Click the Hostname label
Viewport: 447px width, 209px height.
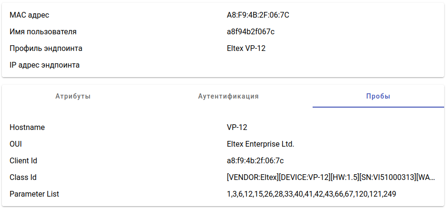click(x=27, y=128)
